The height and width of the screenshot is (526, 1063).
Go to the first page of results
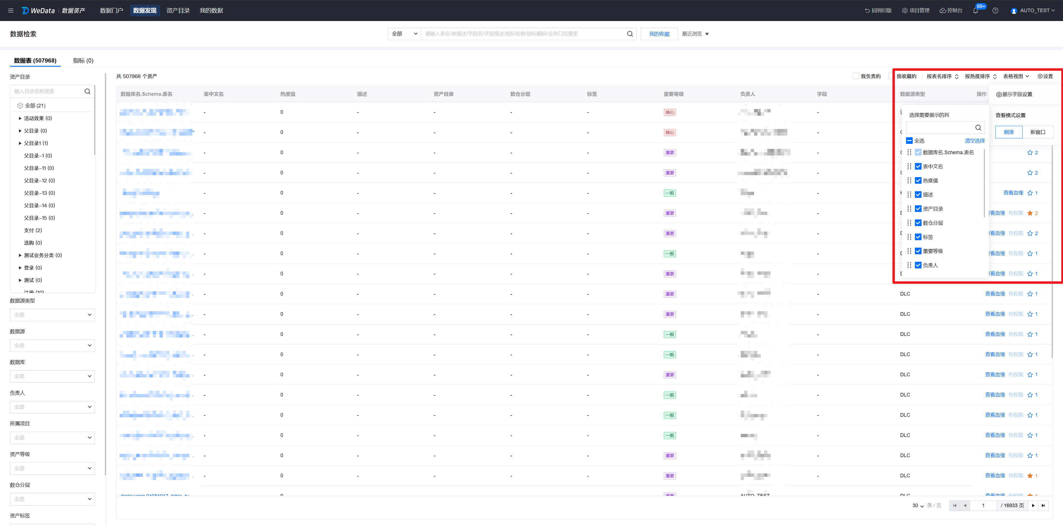point(954,505)
